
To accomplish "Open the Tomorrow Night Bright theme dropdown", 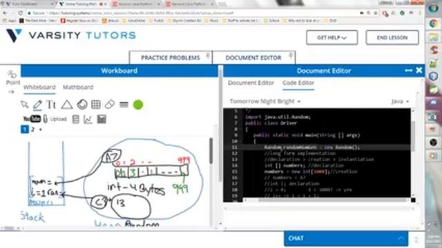I will point(265,101).
